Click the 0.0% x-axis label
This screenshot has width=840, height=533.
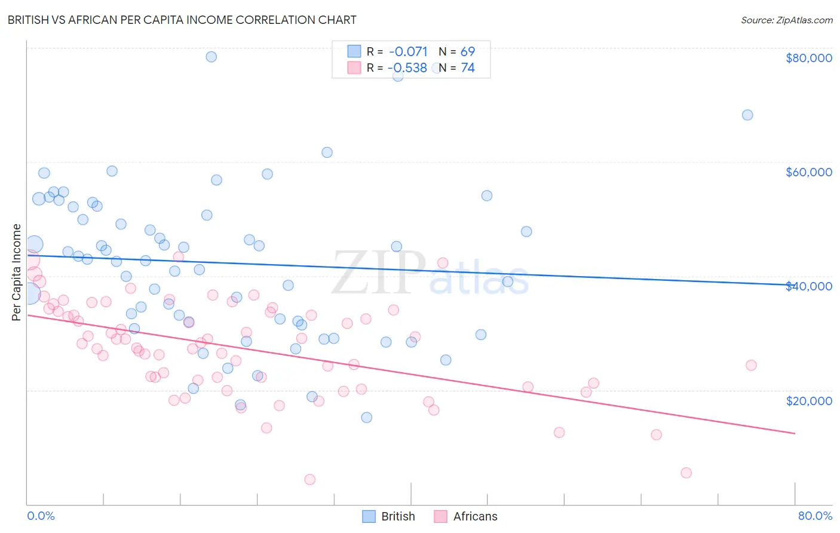tap(41, 516)
